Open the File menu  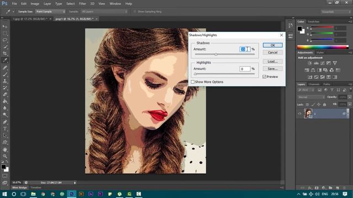point(14,4)
